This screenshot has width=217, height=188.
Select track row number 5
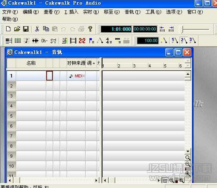(11, 116)
